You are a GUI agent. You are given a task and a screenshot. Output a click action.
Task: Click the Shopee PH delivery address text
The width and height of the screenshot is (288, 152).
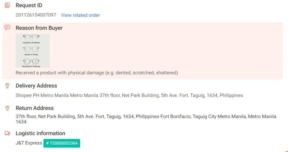click(129, 95)
